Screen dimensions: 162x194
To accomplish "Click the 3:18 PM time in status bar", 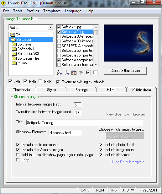I will (128, 190).
